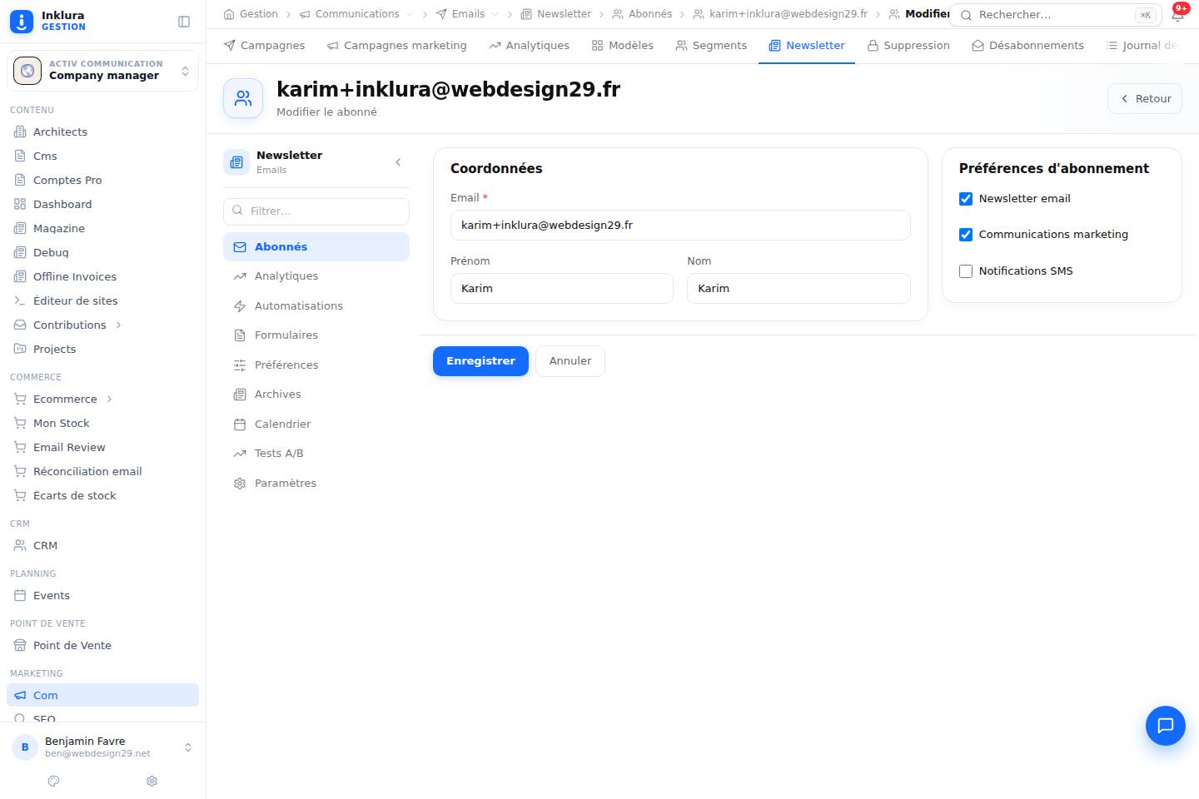
Task: Click the Enregistrer button
Action: (480, 361)
